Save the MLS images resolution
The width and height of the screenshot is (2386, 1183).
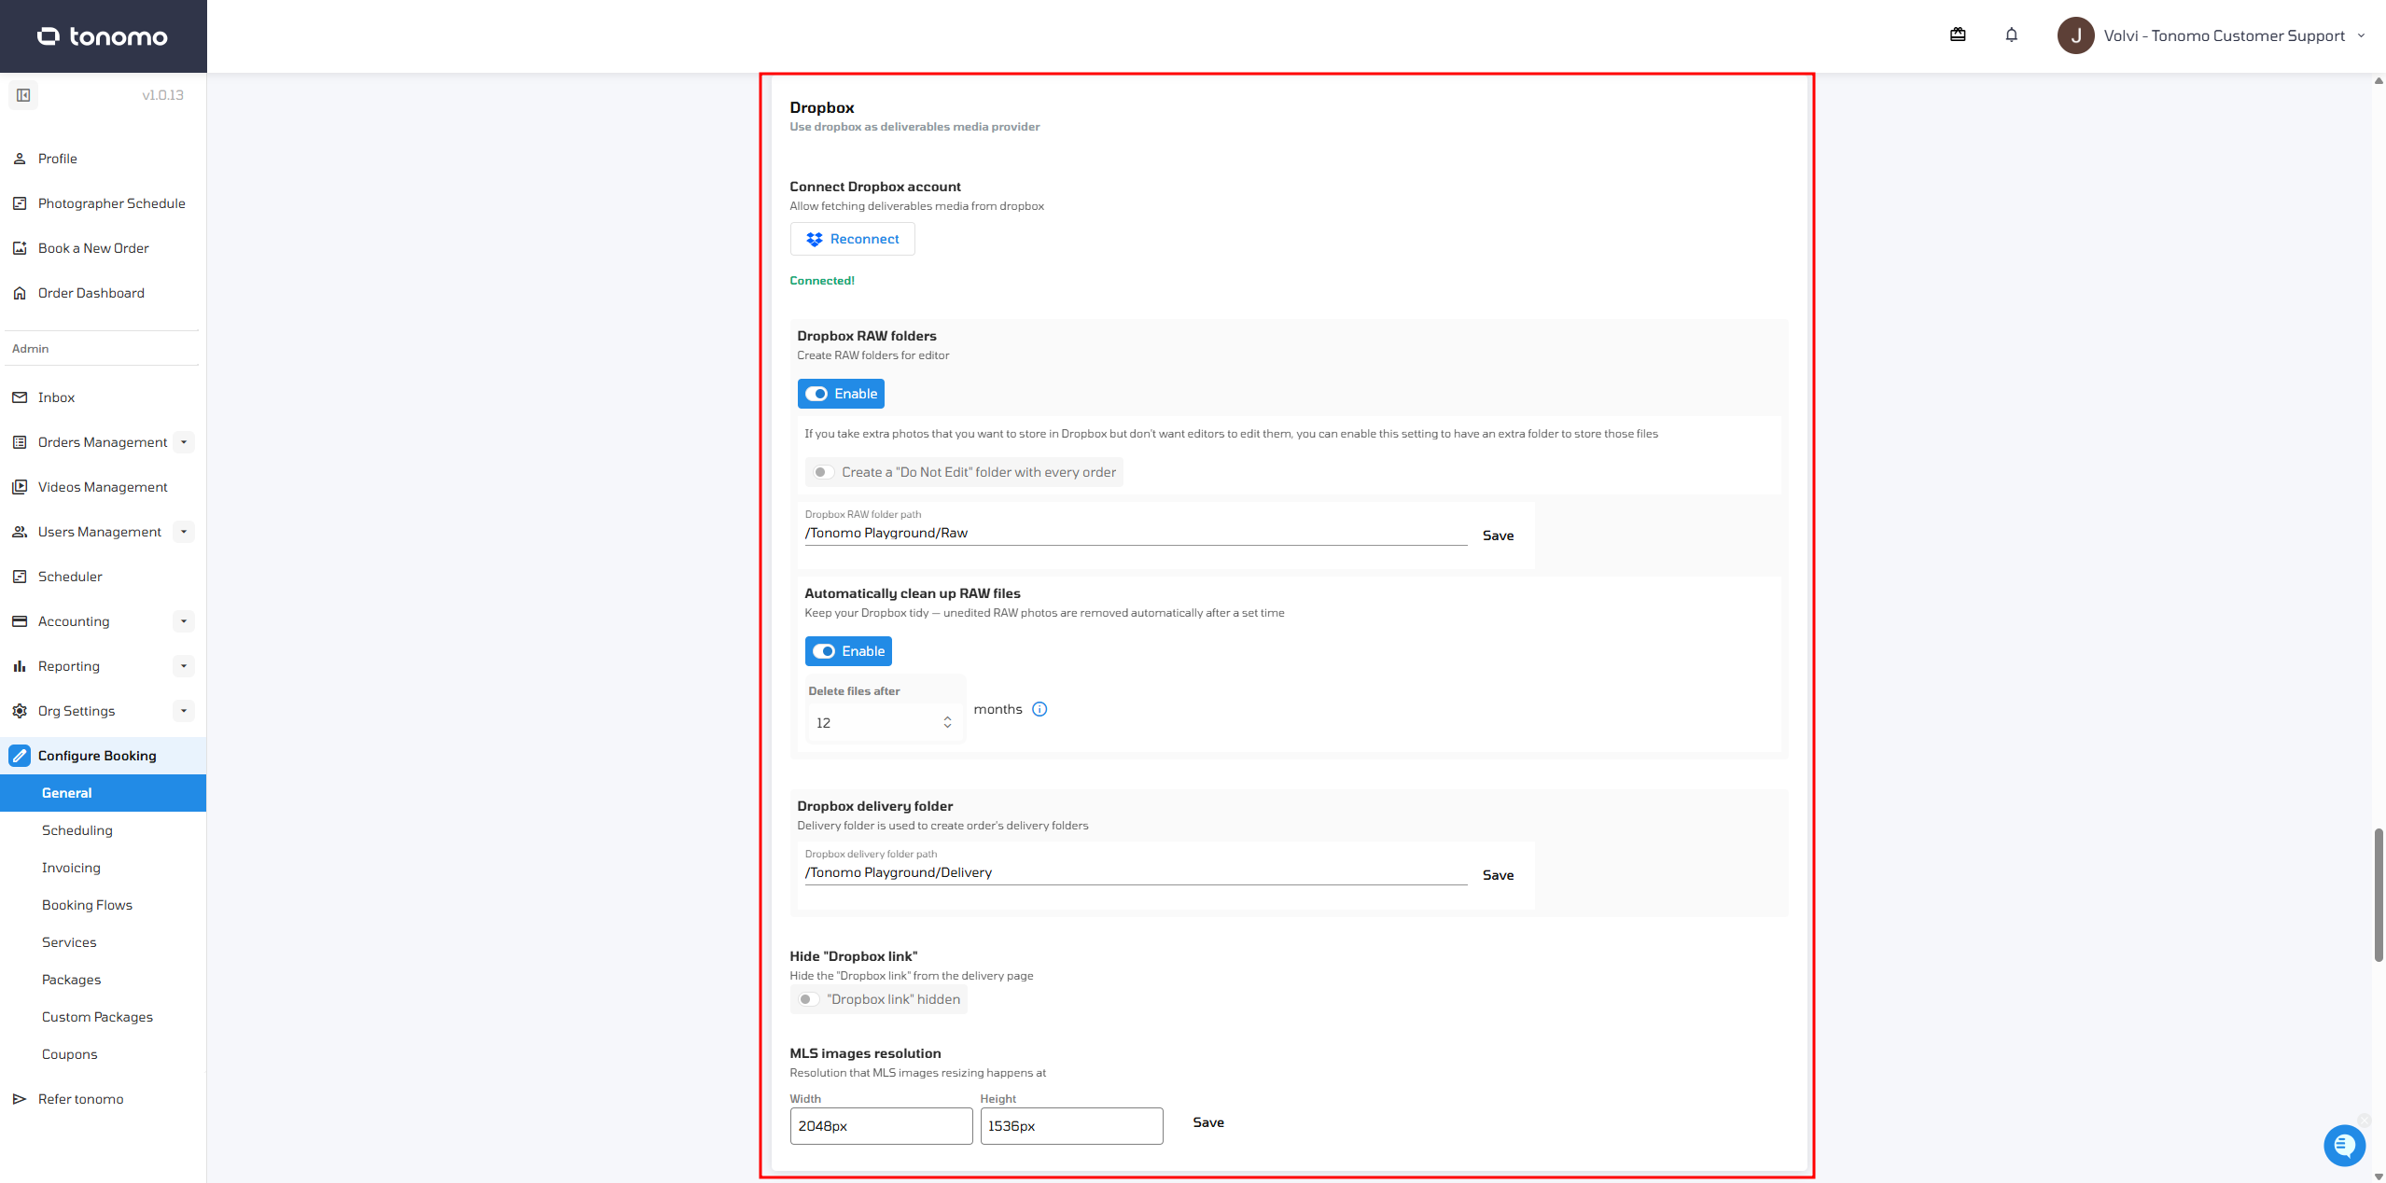1208,1122
